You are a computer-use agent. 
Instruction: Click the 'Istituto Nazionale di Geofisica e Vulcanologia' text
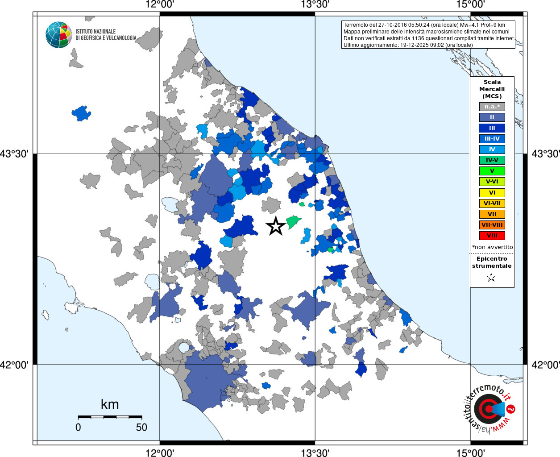[x=106, y=35]
